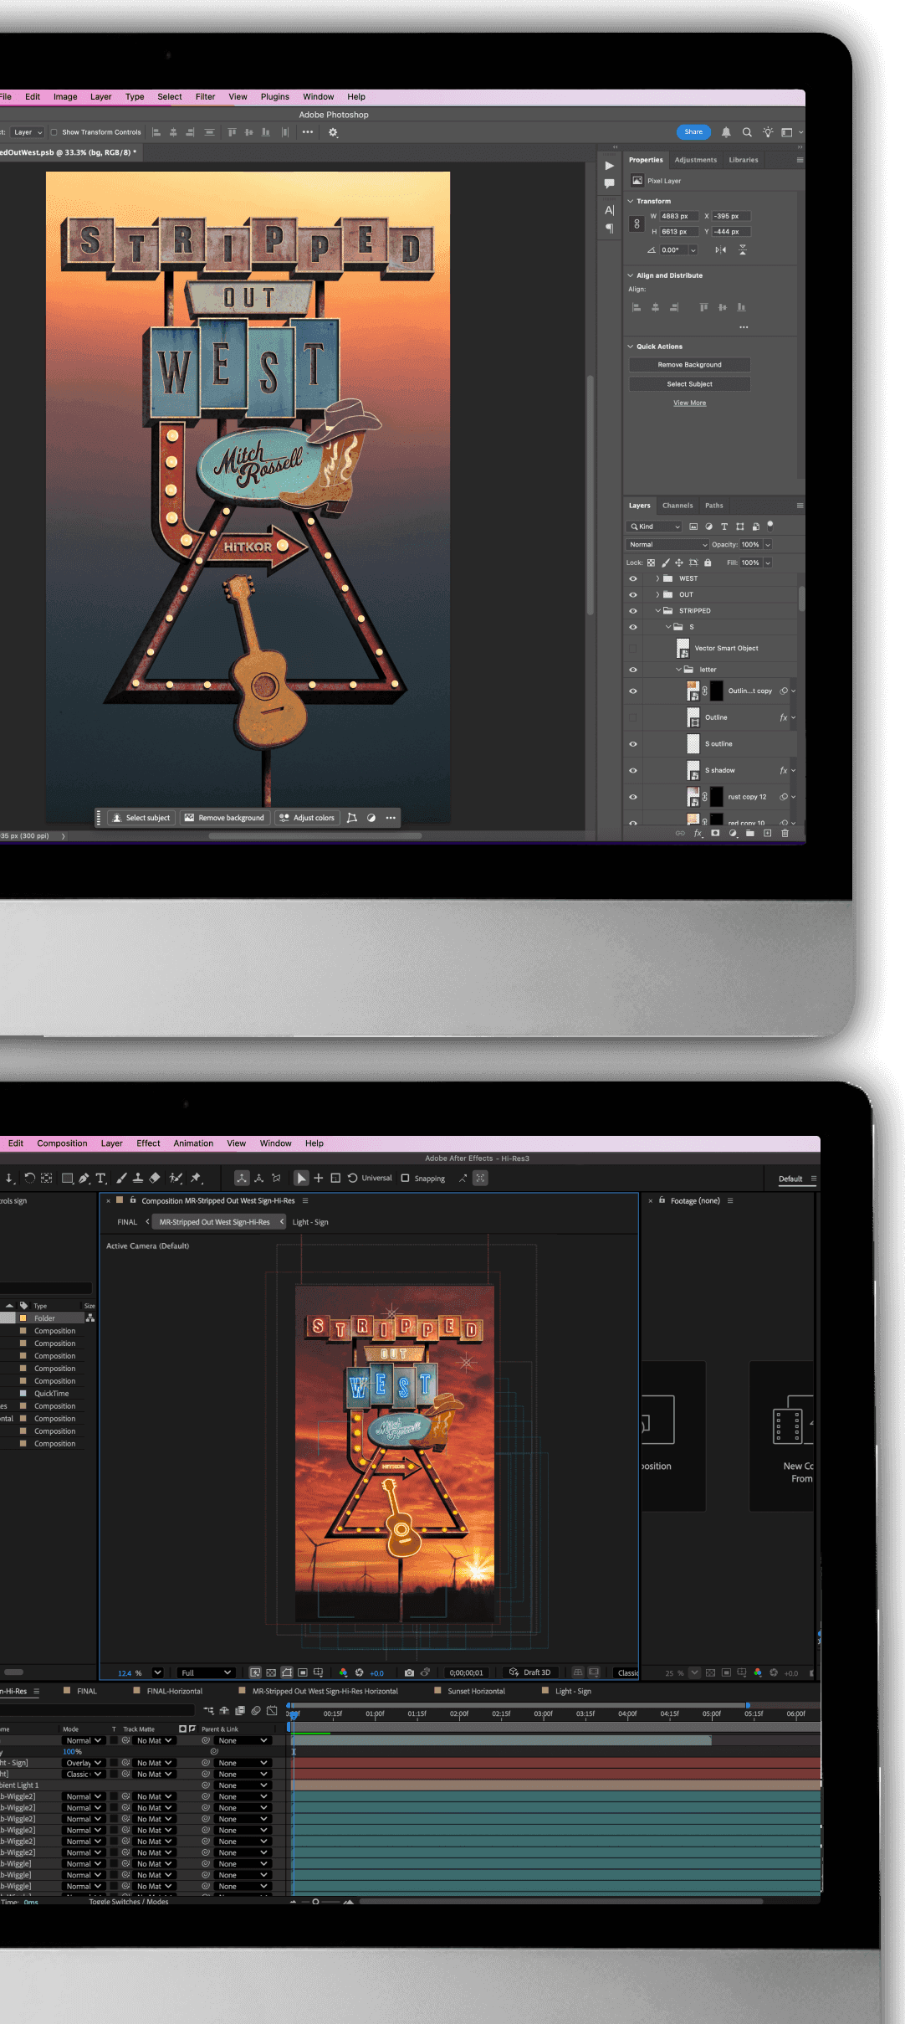The image size is (905, 2024).
Task: Select the After Effects Selection arrow tool
Action: [x=301, y=1179]
